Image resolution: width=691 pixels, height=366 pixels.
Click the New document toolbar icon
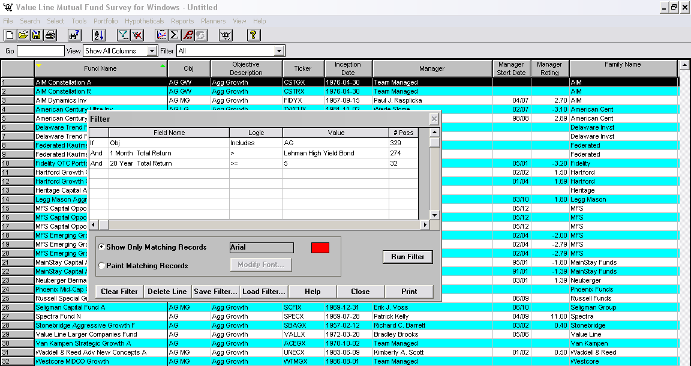pos(9,35)
